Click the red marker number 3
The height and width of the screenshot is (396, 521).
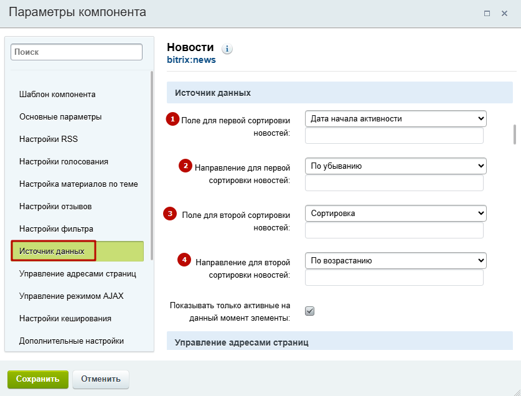(170, 214)
